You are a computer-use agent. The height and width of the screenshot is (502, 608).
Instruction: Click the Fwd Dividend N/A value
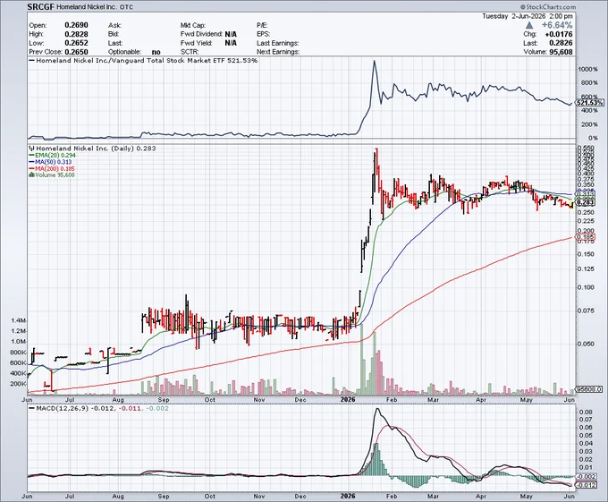pyautogui.click(x=231, y=34)
